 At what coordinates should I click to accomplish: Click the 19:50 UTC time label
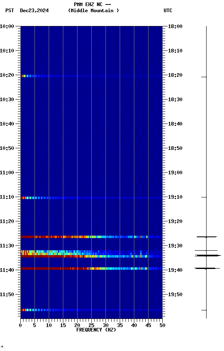point(175,295)
